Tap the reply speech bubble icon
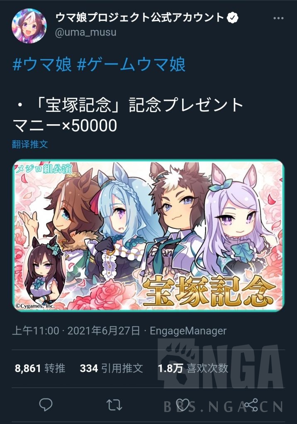297x424 pixels. (46, 405)
